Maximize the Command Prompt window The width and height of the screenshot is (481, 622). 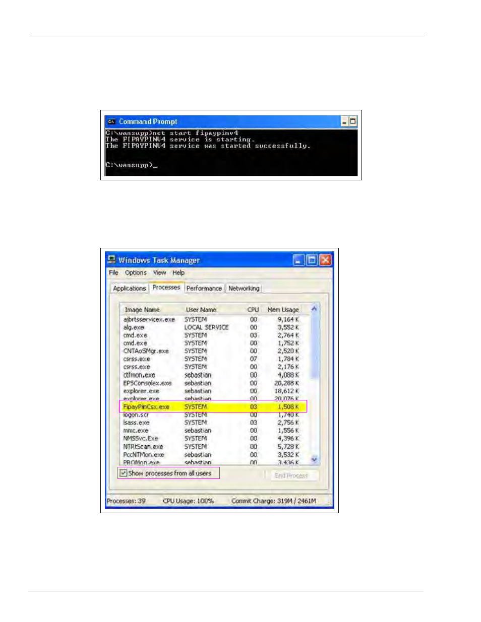click(353, 121)
